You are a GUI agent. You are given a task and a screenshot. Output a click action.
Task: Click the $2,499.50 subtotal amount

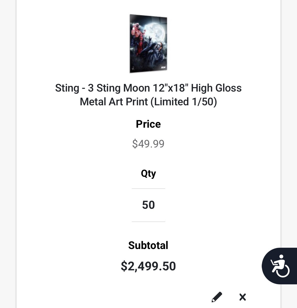148,266
